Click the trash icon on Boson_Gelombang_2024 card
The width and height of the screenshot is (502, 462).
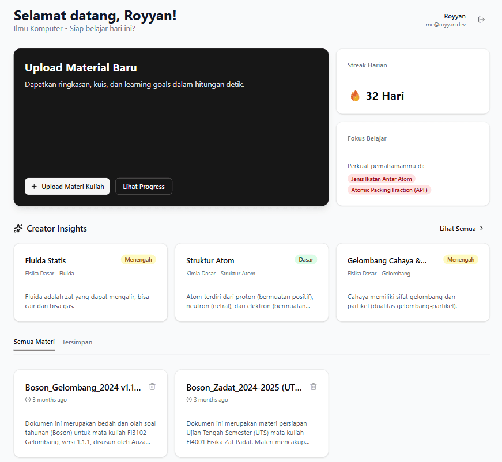click(152, 387)
